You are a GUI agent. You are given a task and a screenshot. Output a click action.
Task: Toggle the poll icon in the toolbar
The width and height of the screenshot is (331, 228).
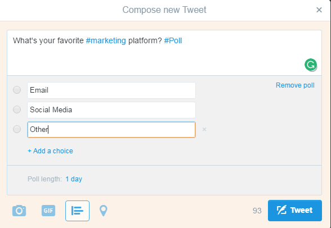pyautogui.click(x=77, y=211)
